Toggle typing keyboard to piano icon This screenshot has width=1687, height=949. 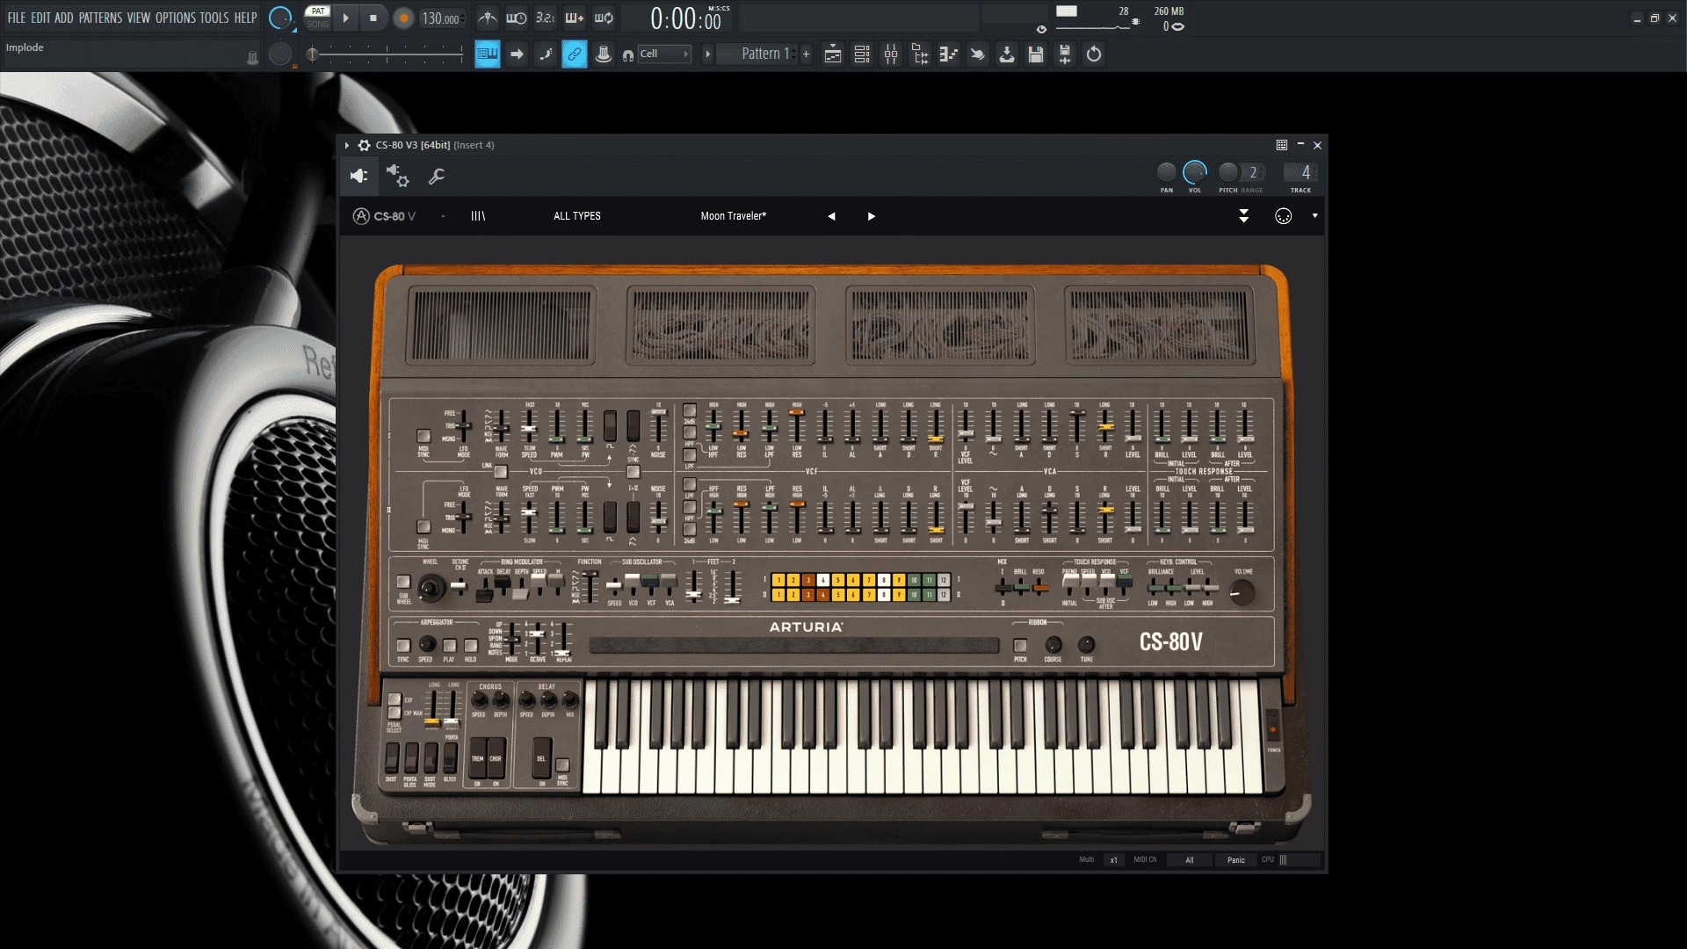click(488, 54)
